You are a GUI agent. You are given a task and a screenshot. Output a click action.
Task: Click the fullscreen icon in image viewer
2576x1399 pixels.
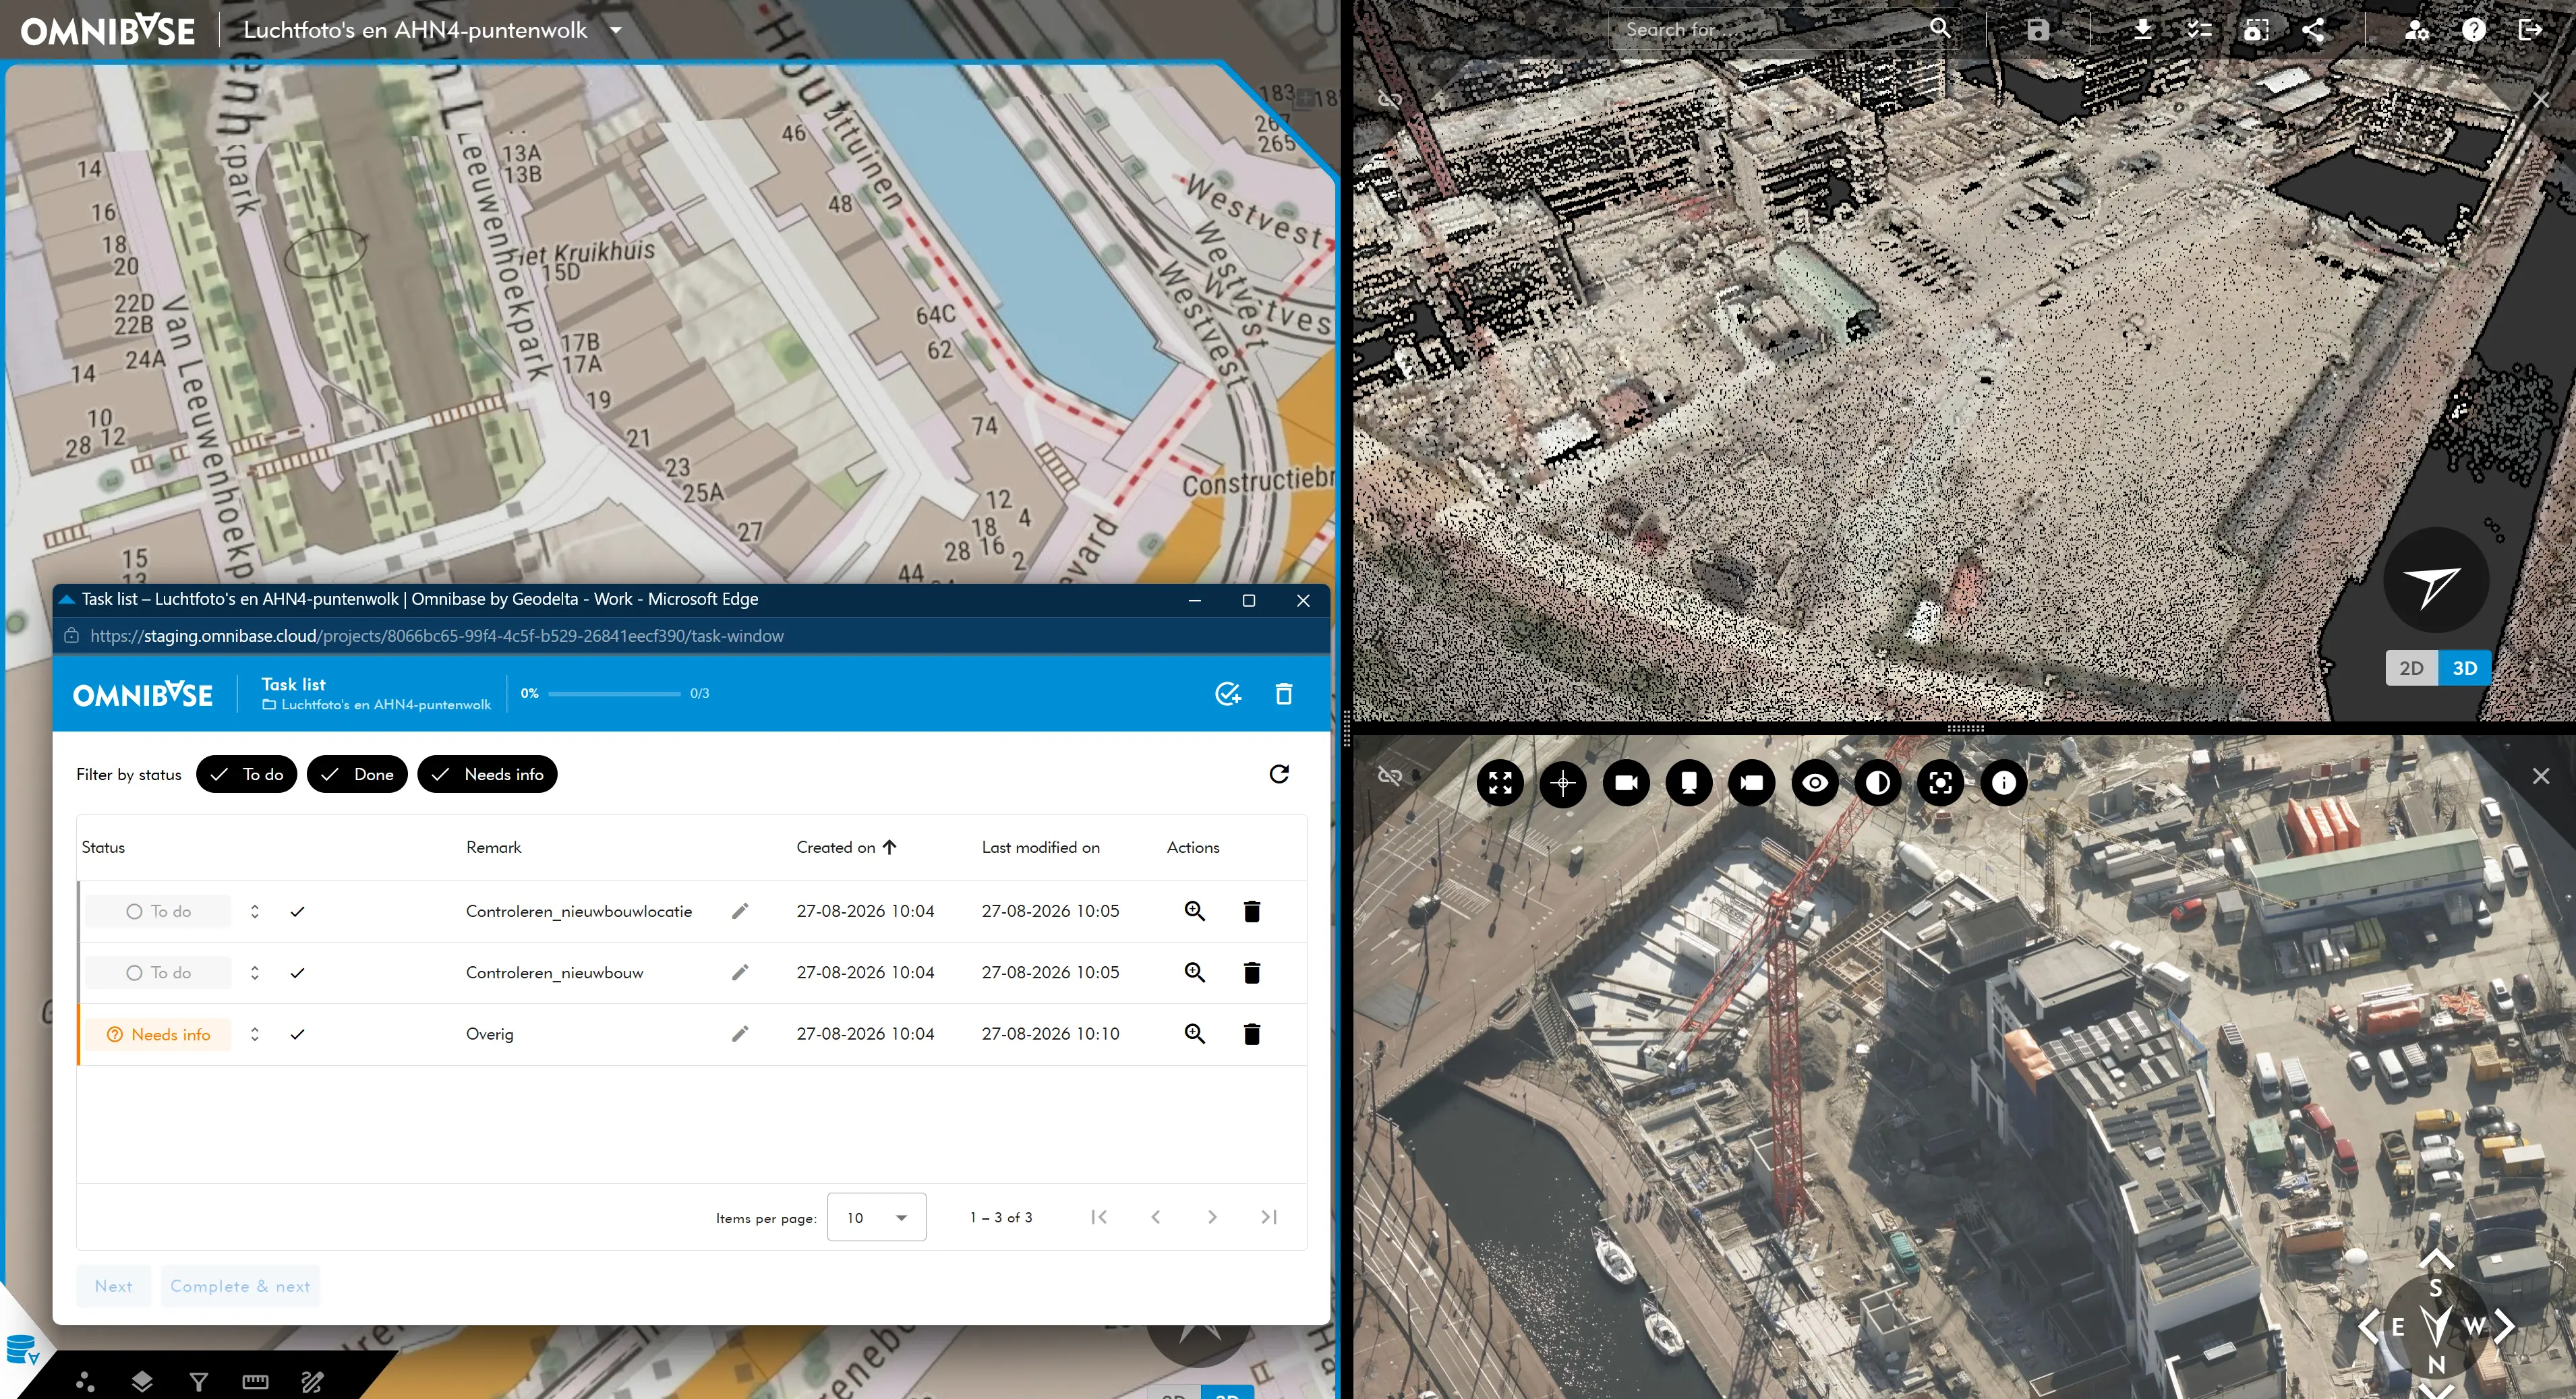click(1500, 782)
